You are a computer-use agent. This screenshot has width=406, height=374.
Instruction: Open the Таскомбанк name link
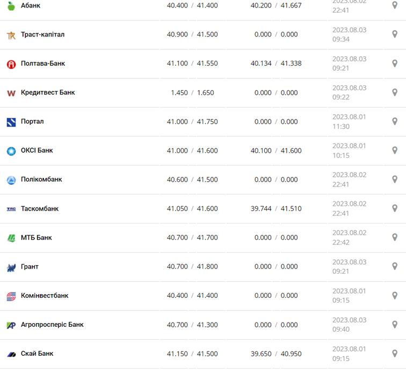40,208
